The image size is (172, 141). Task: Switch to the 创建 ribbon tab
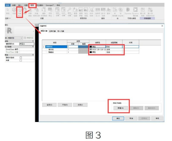(14, 5)
